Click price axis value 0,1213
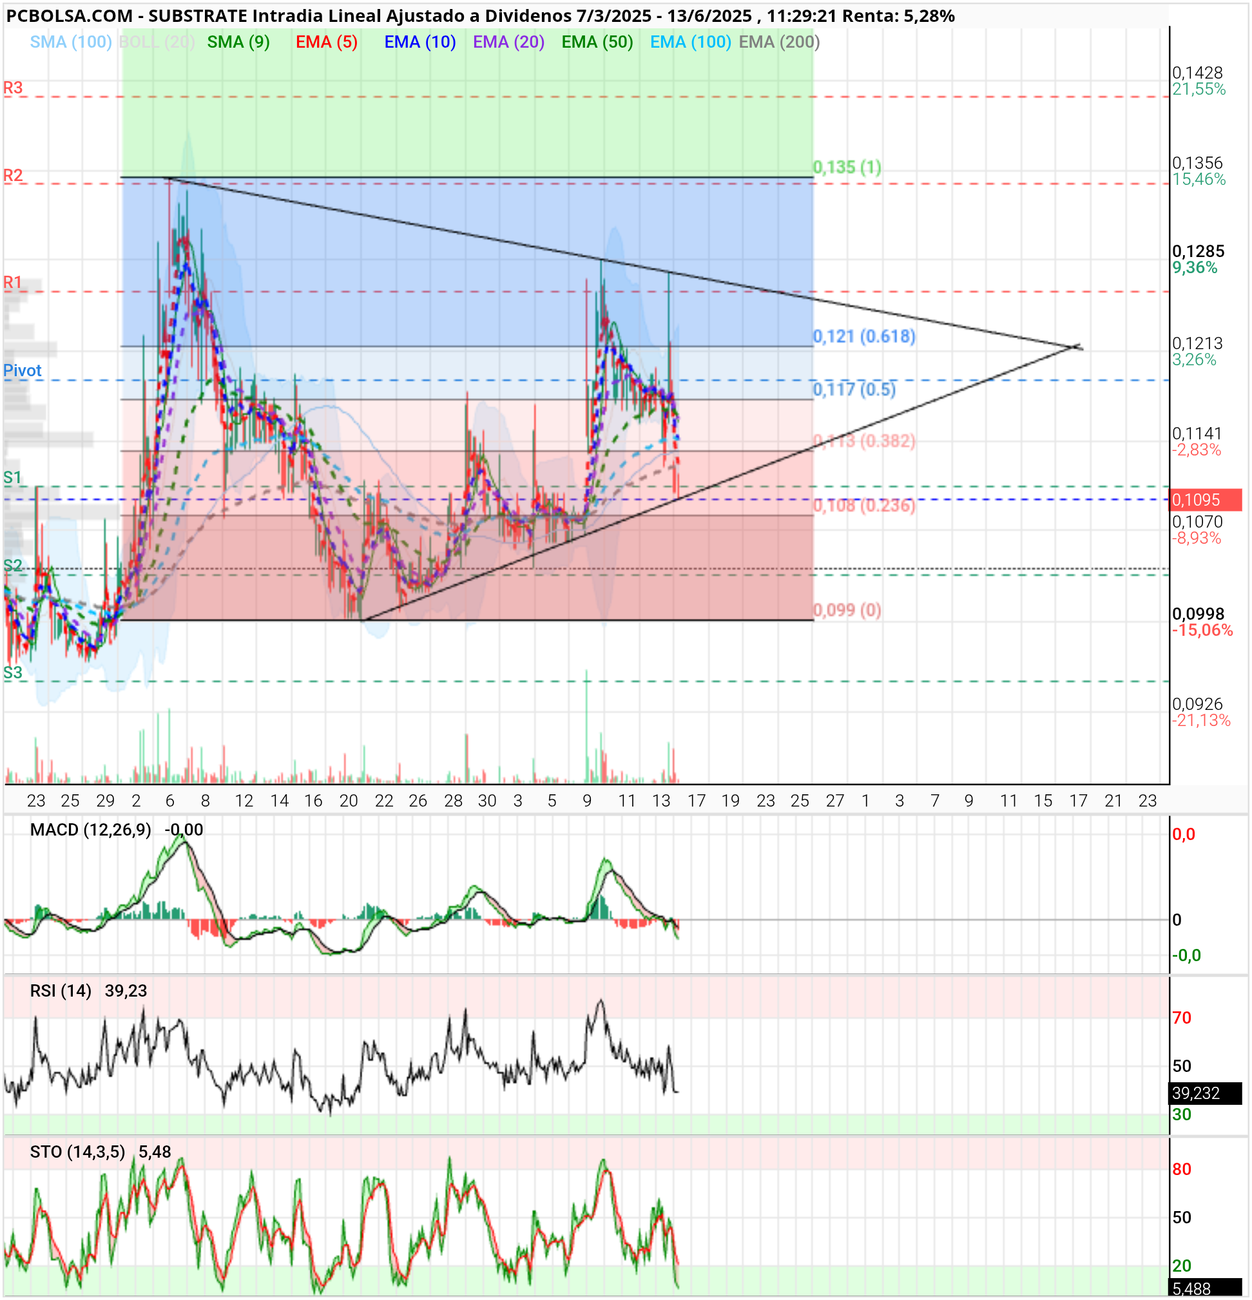1252x1300 pixels. (x=1197, y=343)
